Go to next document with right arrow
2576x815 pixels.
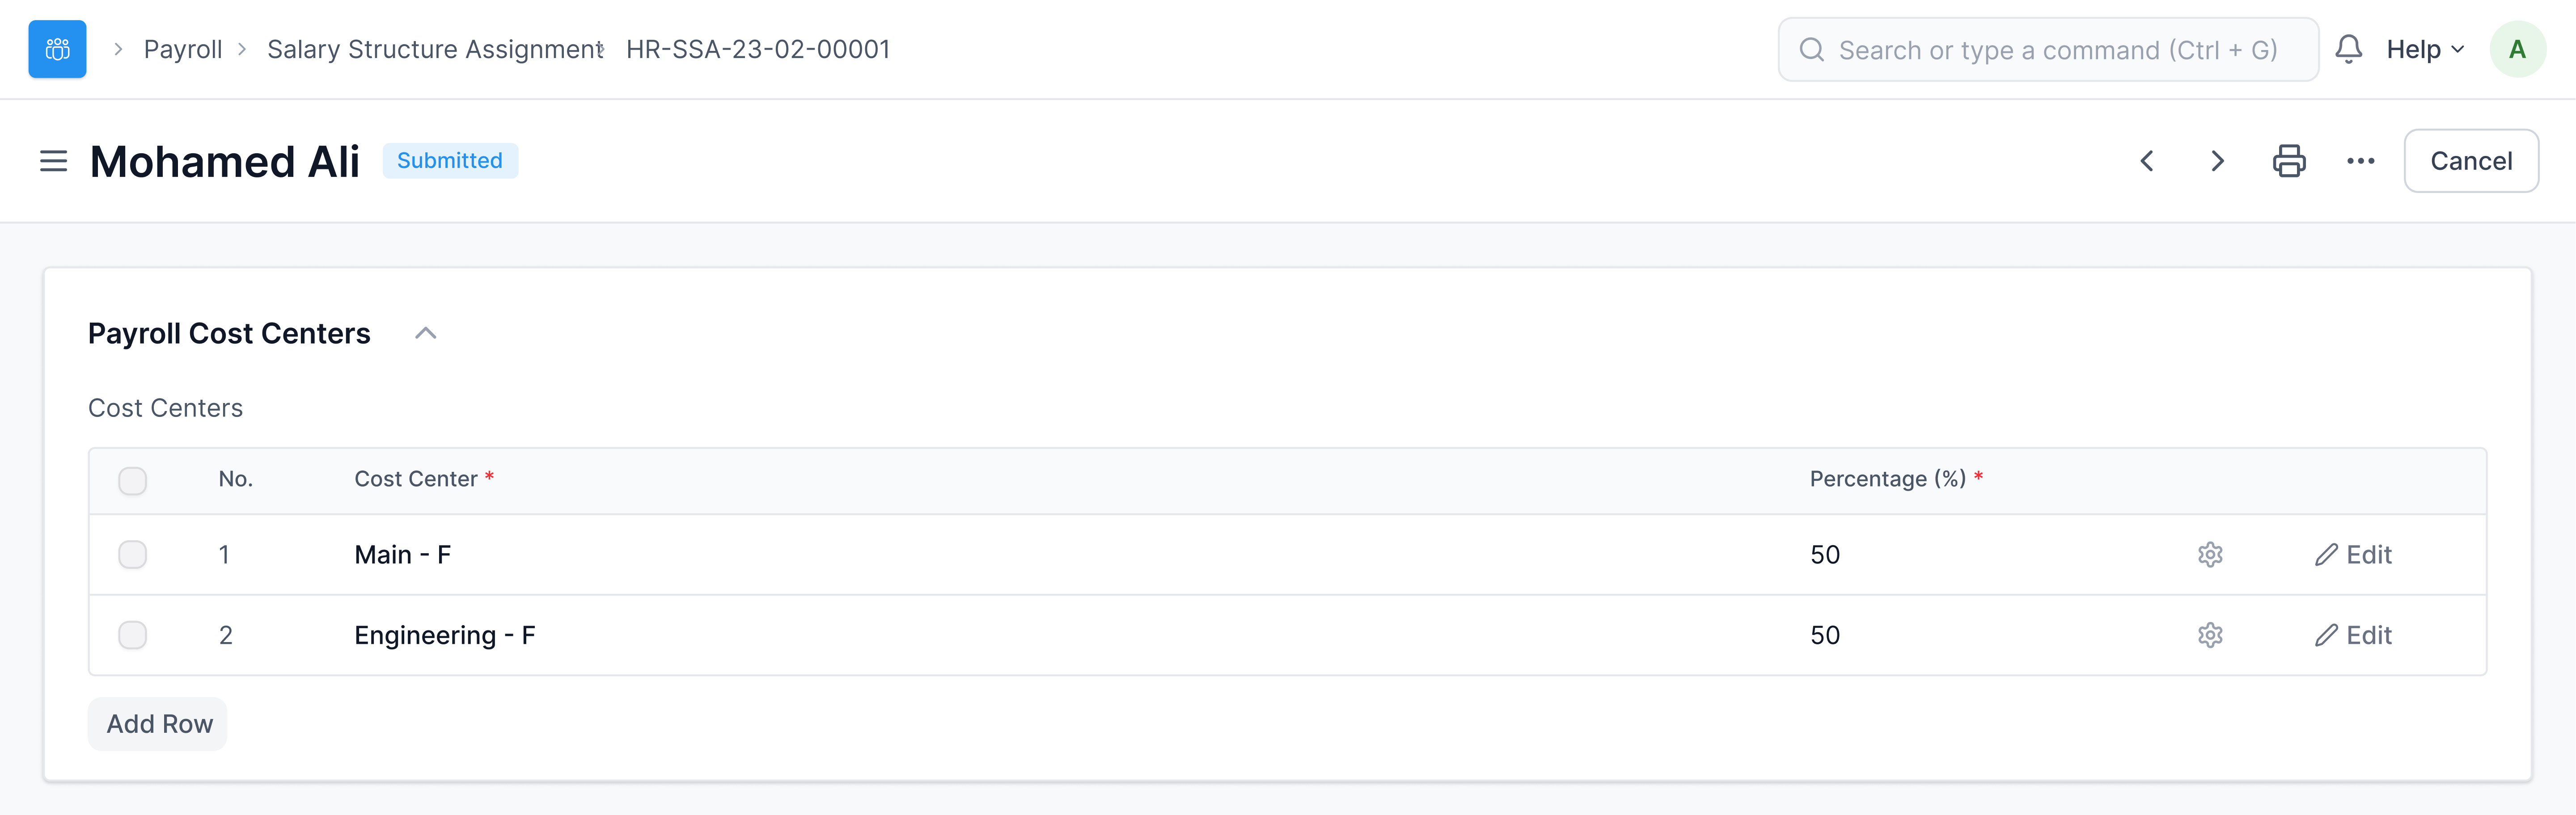tap(2217, 161)
